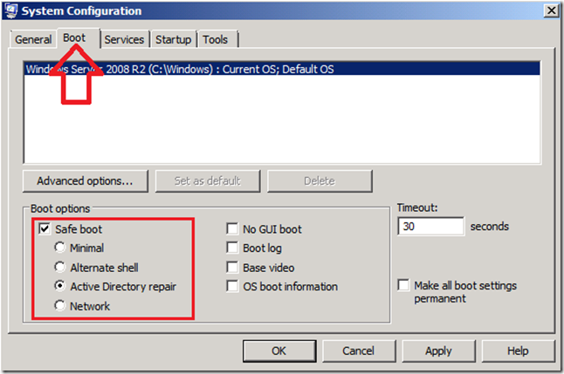Choose the Alternate shell option

(x=59, y=267)
